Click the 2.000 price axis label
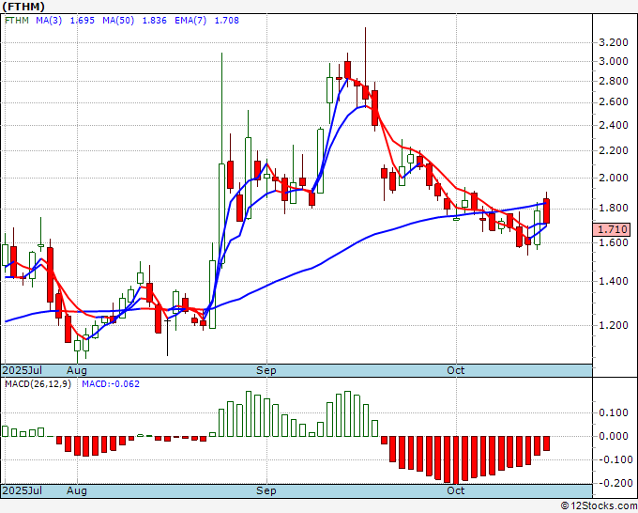The height and width of the screenshot is (513, 638). point(614,179)
